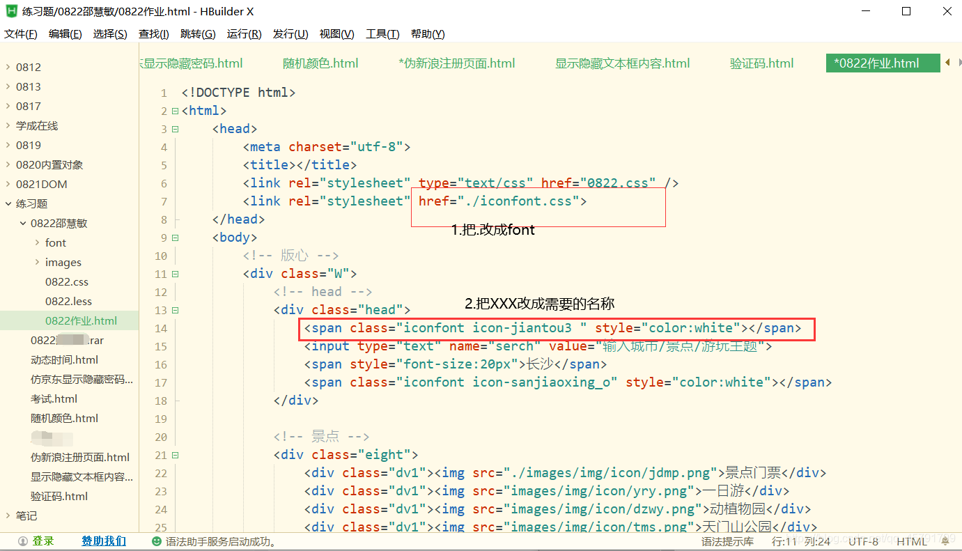Select the 0821DOM project folder
The image size is (962, 551).
pos(42,185)
